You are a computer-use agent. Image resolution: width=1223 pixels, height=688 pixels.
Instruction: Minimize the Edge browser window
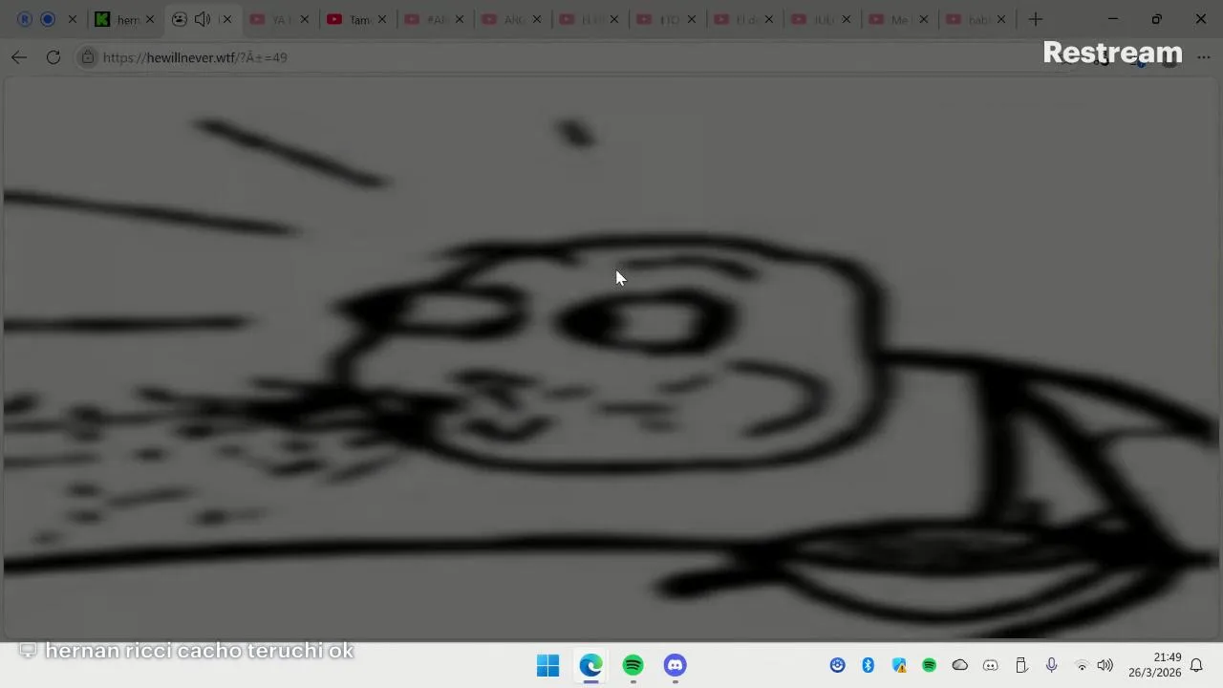1113,19
